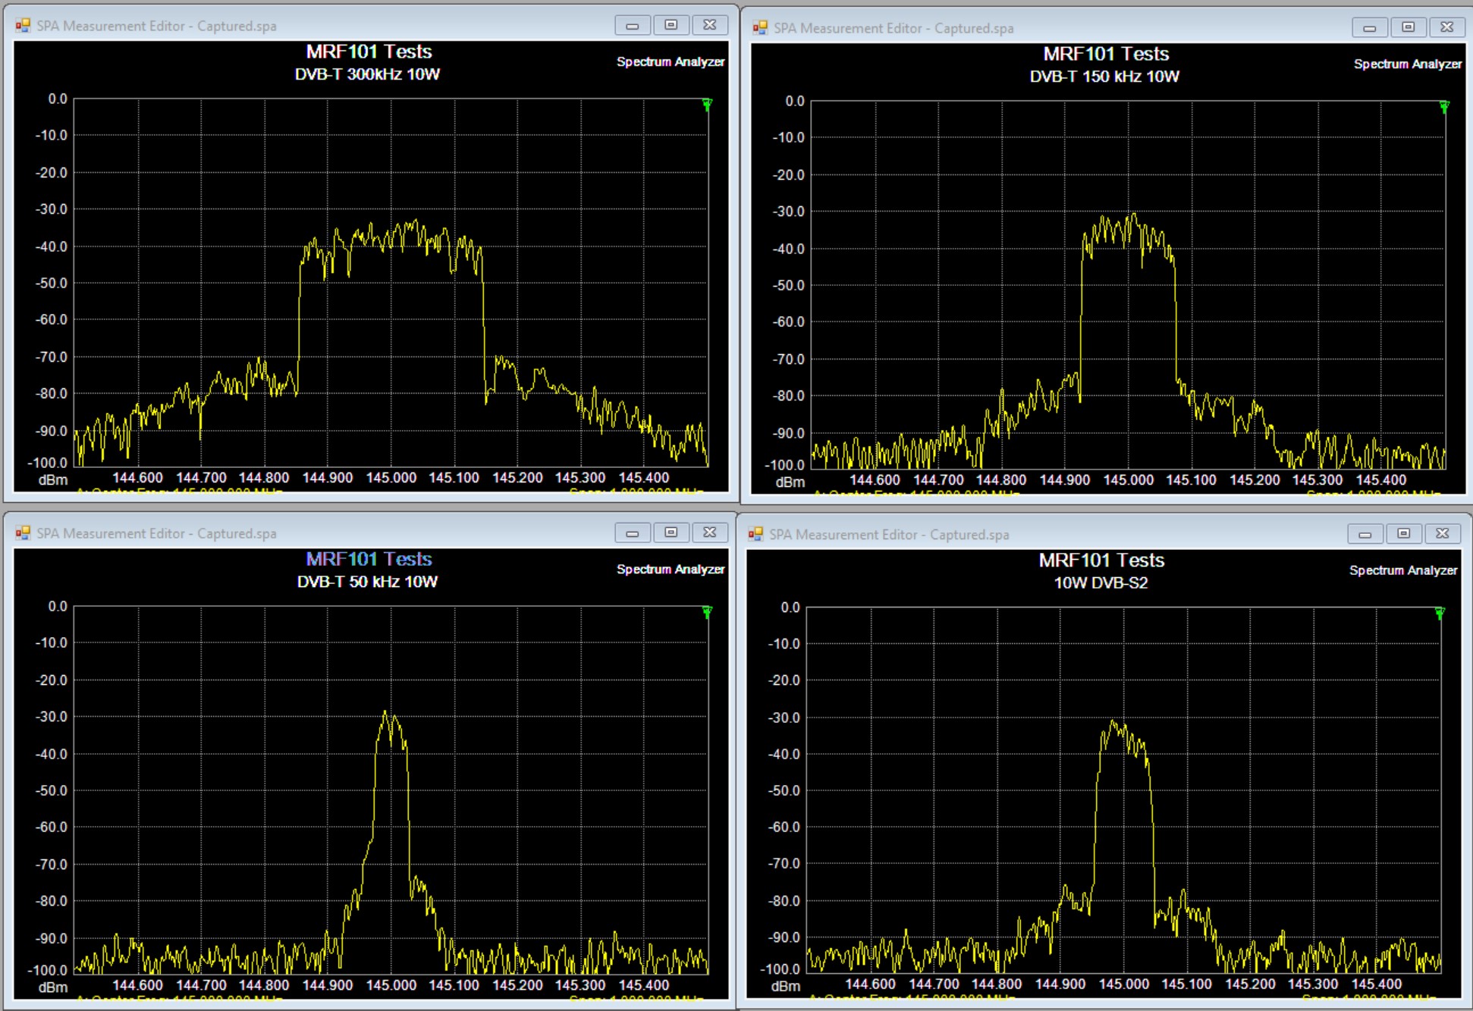Click the 144.600 axis label in DVB-T 150 kHz plot
Screen dimensions: 1473x1011
[x=875, y=480]
